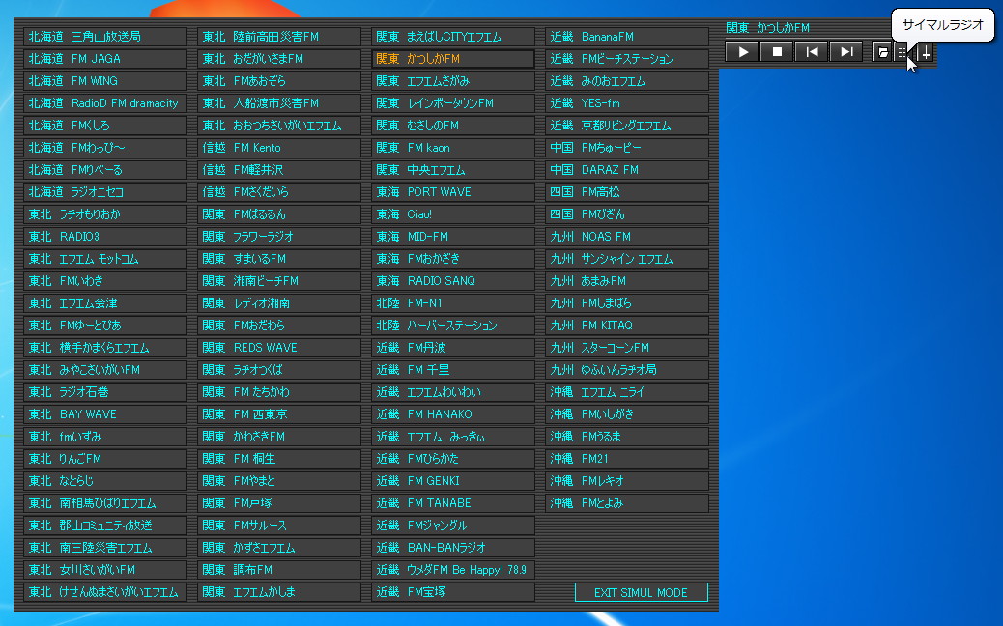Image resolution: width=1003 pixels, height=626 pixels.
Task: Toggle the Simul Radio station list icon
Action: click(902, 52)
